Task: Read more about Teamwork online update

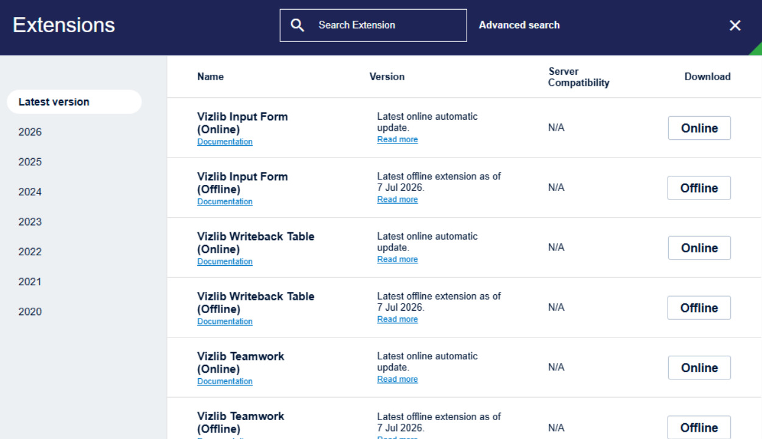Action: click(x=397, y=379)
